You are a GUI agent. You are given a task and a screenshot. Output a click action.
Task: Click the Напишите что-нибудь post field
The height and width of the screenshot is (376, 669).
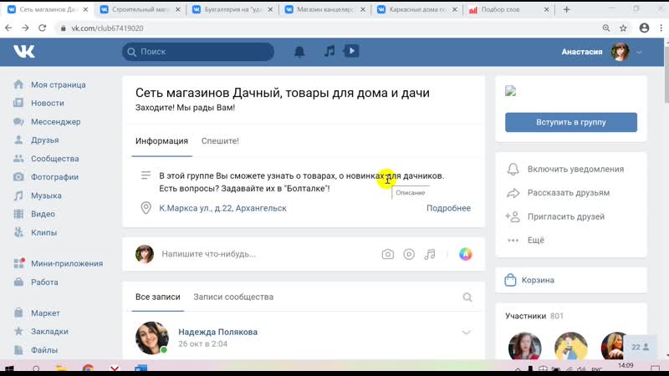208,254
